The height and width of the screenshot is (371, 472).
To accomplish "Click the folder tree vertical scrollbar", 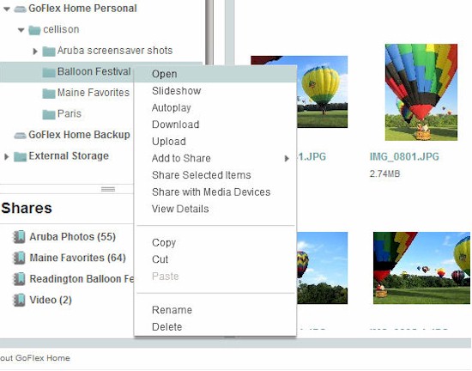I will pyautogui.click(x=209, y=33).
